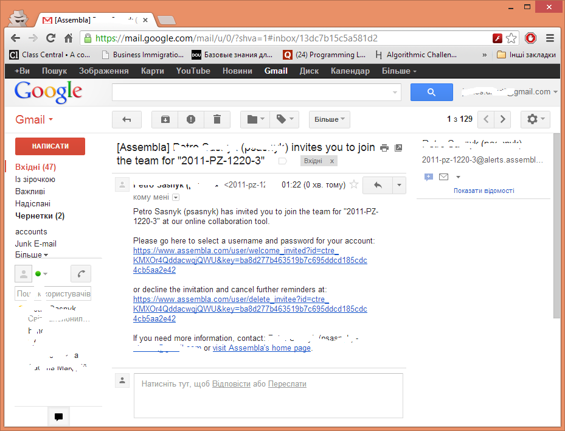This screenshot has height=431, width=565.
Task: Delete the email with trash icon
Action: pos(217,119)
